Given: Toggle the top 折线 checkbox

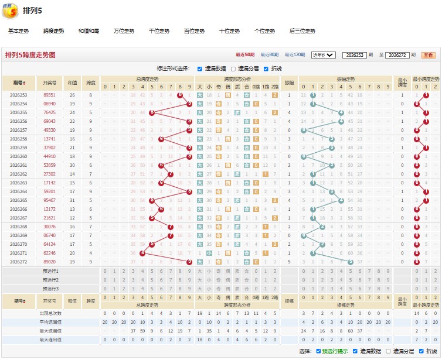Looking at the screenshot, I should click(266, 69).
